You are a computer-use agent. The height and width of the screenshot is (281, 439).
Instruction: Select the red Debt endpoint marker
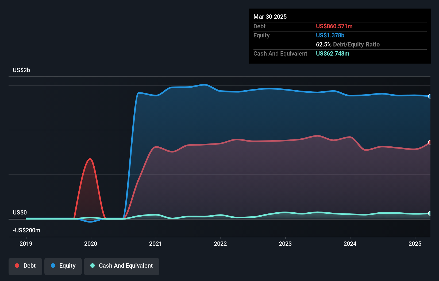[430, 142]
